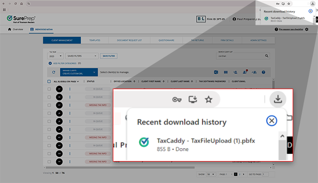Open the apps grid in bookmarks bar
This screenshot has height=183, width=318.
click(4, 10)
